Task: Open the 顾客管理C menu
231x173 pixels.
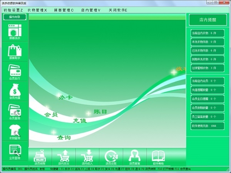Action: 64,10
